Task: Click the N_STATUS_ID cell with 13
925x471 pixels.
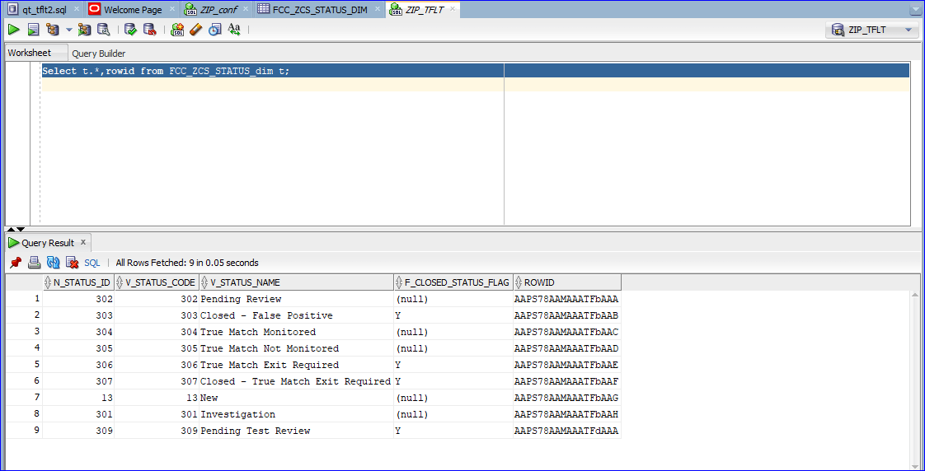Action: click(78, 398)
